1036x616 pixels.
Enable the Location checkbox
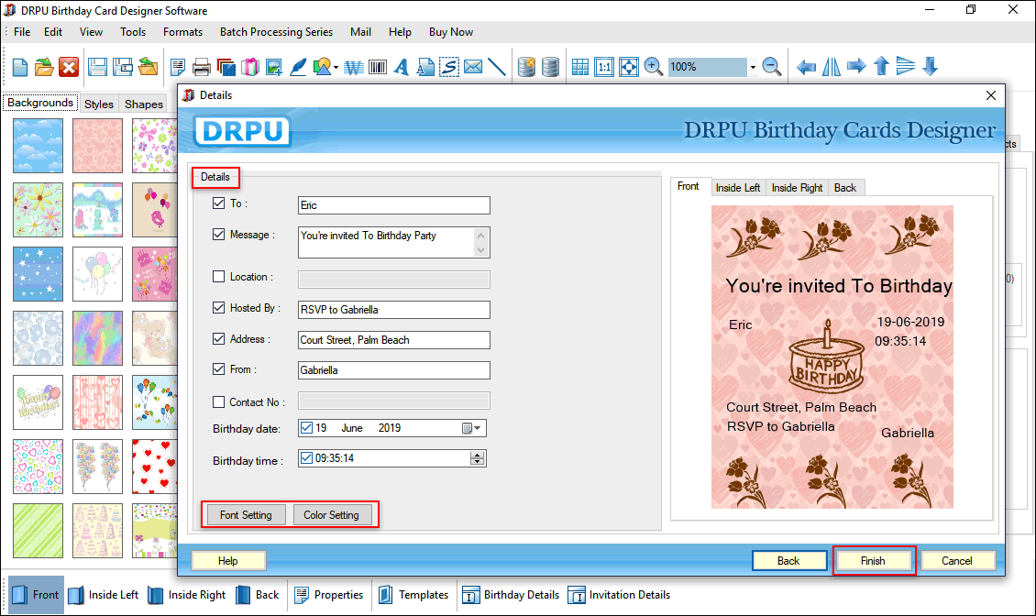219,276
